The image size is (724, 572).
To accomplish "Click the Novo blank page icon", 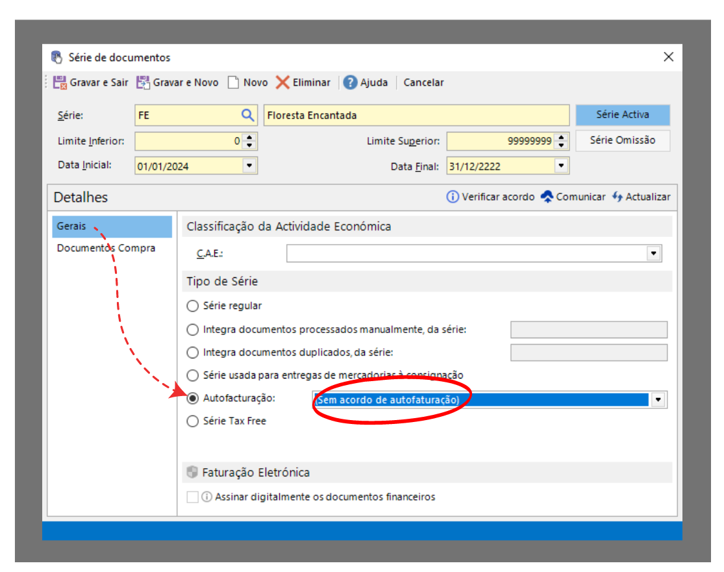I will (233, 82).
